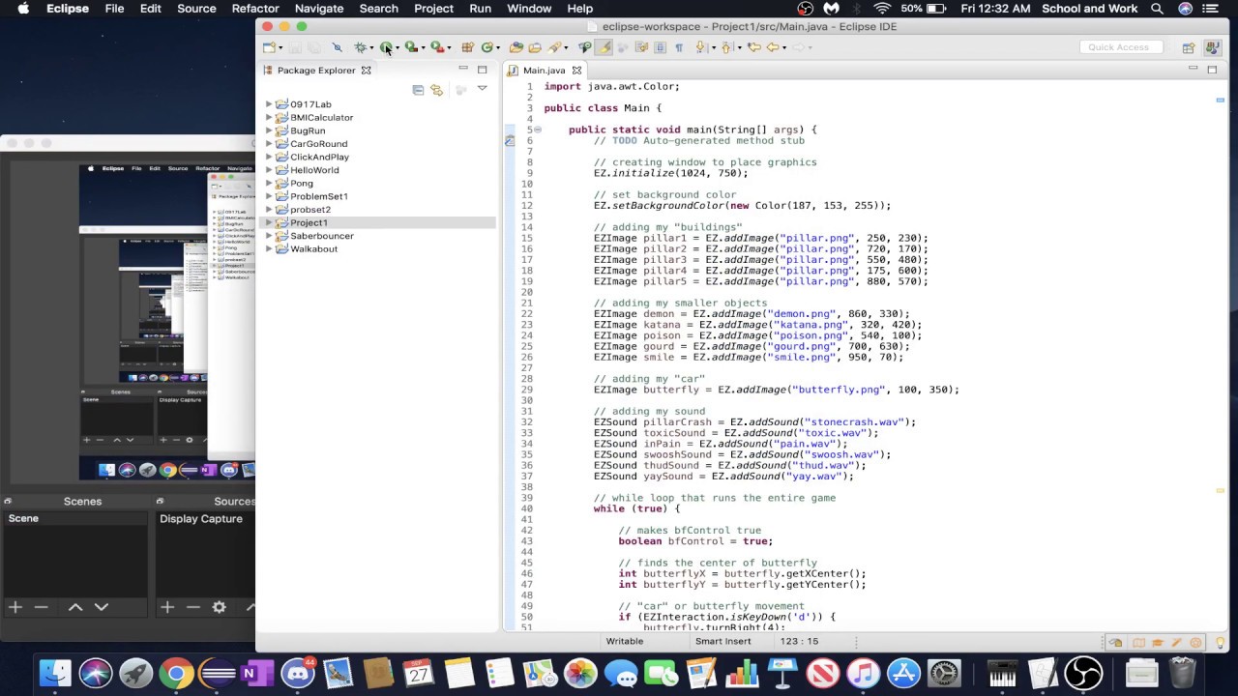Open the Refactor menu
This screenshot has height=696, width=1238.
pyautogui.click(x=255, y=9)
